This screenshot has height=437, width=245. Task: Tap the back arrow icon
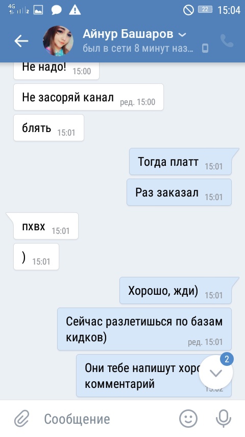point(21,41)
